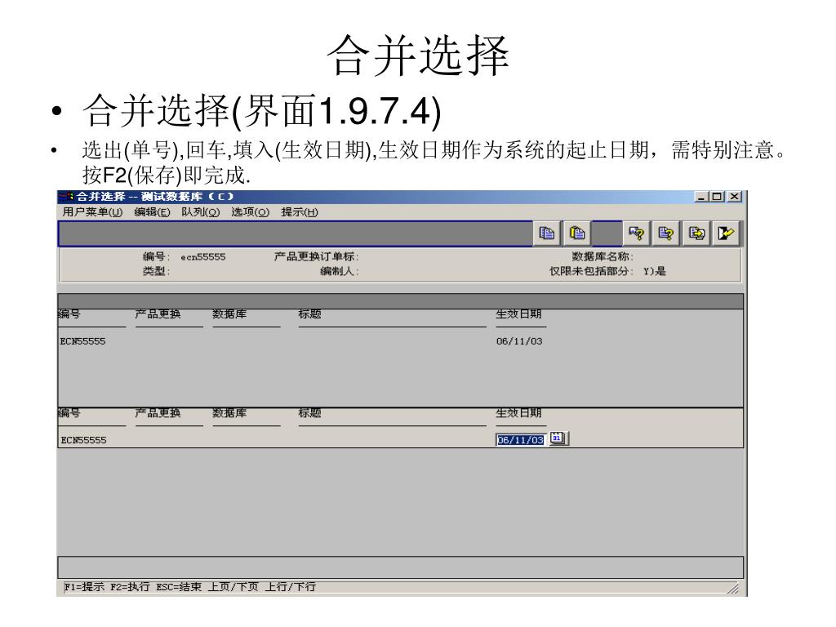Click the status bar key hints text
Image resolution: width=836 pixels, height=627 pixels.
point(189,587)
